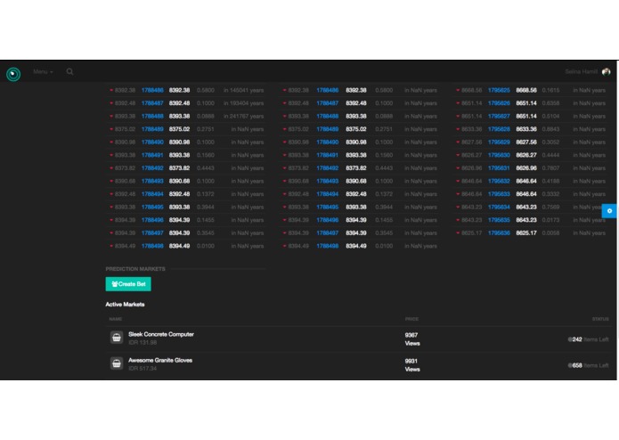Click the 0.4444 amount cell
This screenshot has width=619, height=440.
550,155
